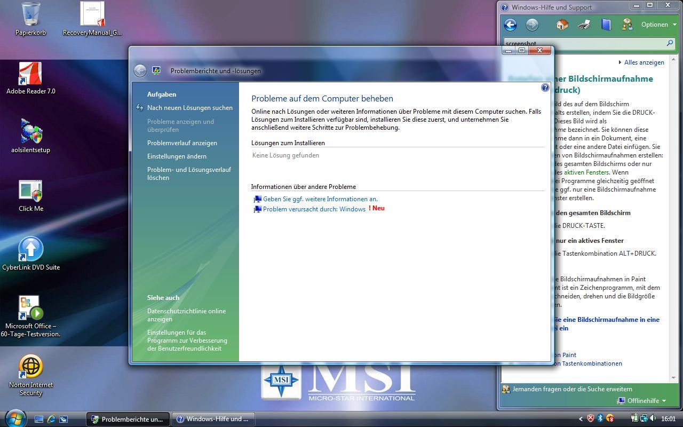Select Problemverlauf anzeigen task

pos(182,143)
